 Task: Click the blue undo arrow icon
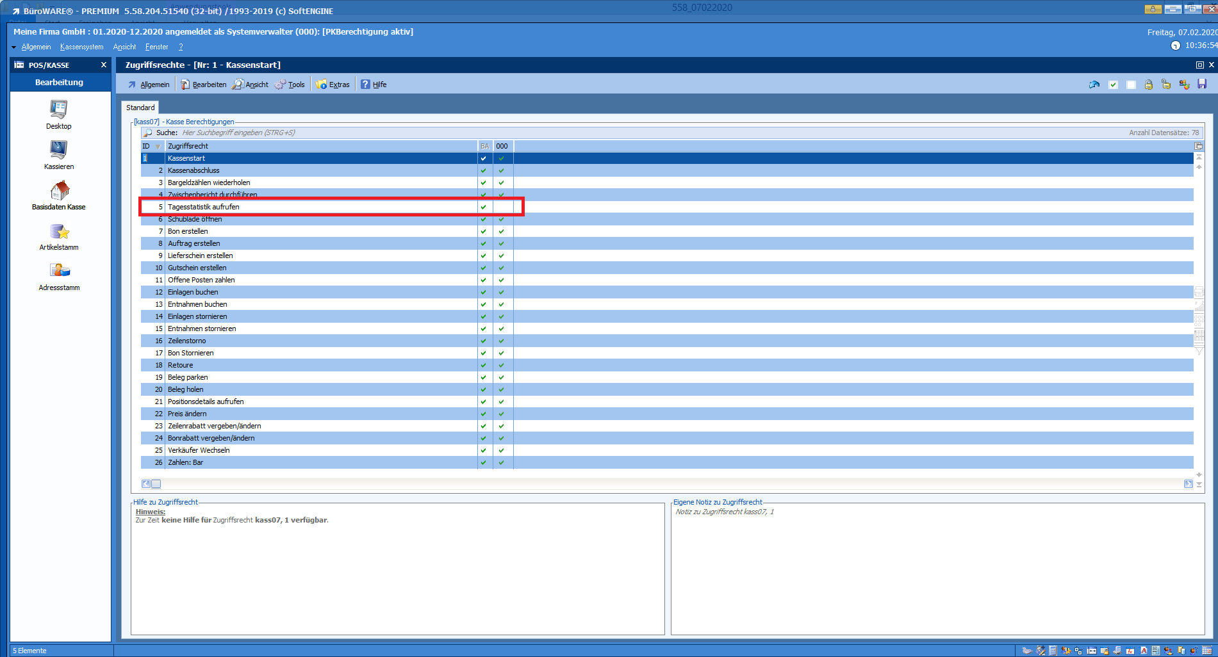pyautogui.click(x=1094, y=85)
